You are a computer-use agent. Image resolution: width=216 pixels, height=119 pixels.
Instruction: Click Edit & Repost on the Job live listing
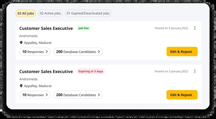tap(182, 52)
